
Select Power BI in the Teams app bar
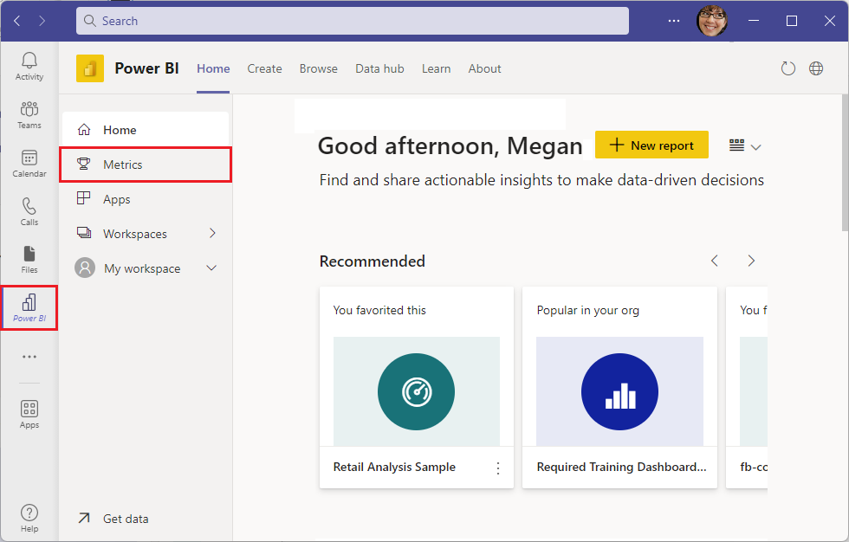[29, 307]
